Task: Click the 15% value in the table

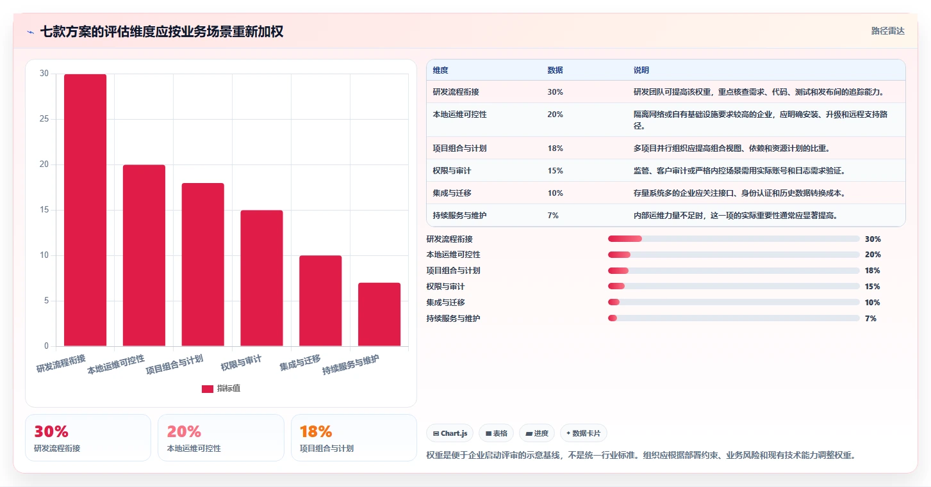Action: click(555, 171)
